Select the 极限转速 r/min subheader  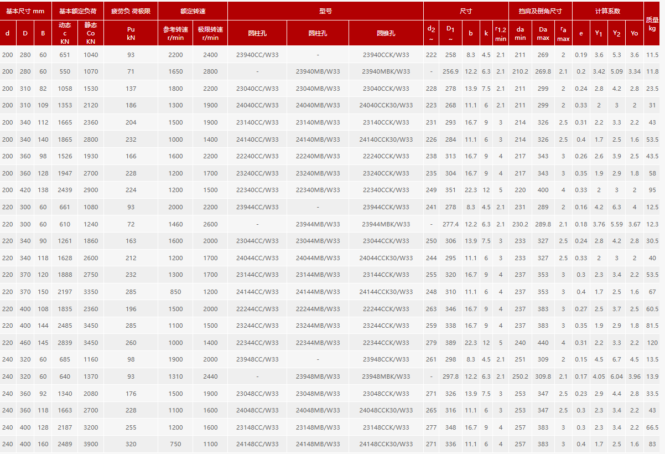point(210,33)
